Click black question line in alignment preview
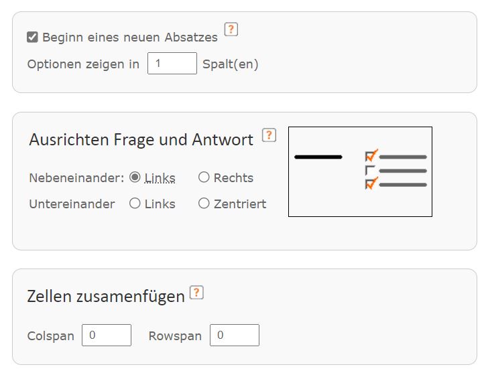This screenshot has height=377, width=486. [x=318, y=157]
